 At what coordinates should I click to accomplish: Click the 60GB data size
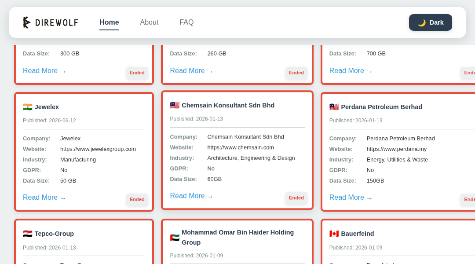(215, 179)
